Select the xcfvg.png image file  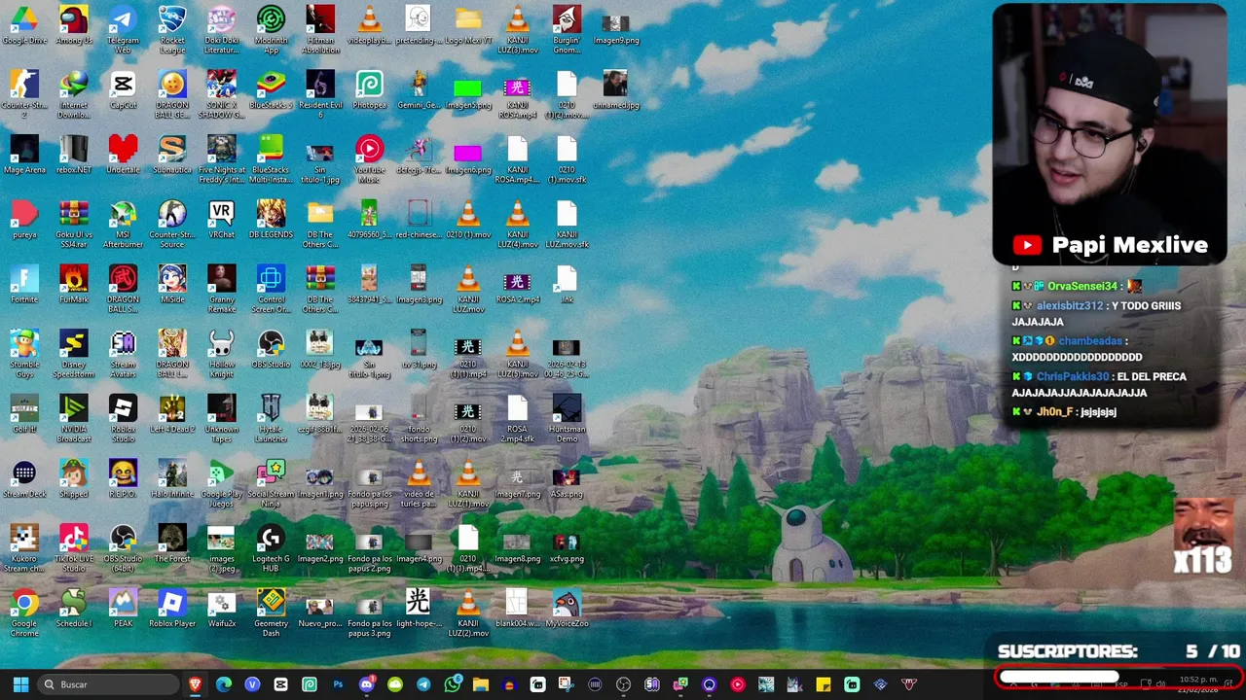[567, 544]
